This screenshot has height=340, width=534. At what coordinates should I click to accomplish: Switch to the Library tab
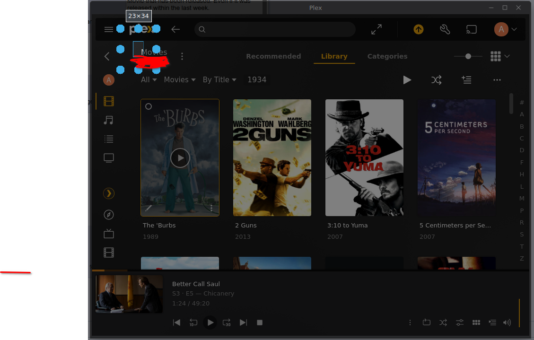pyautogui.click(x=334, y=56)
